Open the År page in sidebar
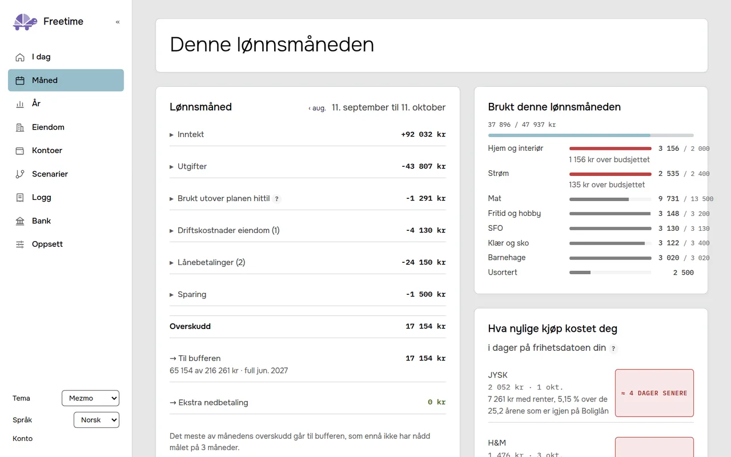The image size is (731, 457). 66,104
